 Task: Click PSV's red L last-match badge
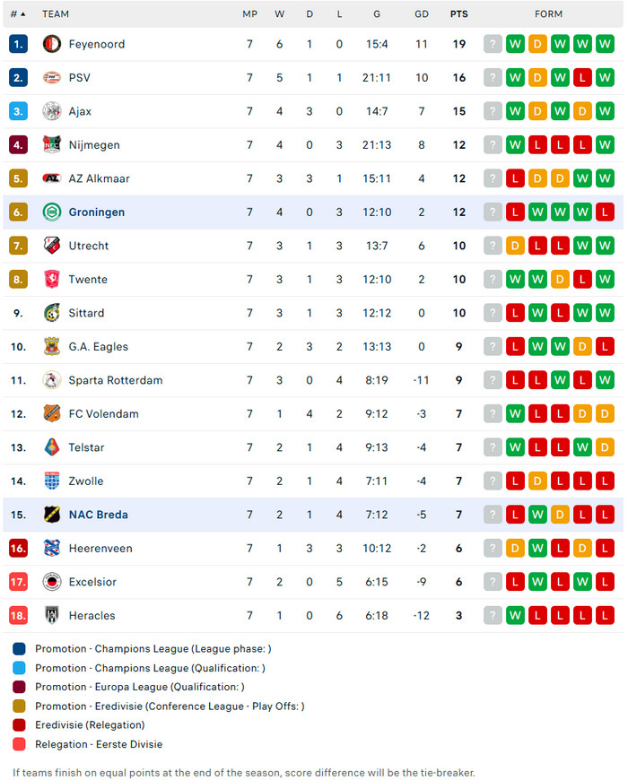click(x=582, y=78)
